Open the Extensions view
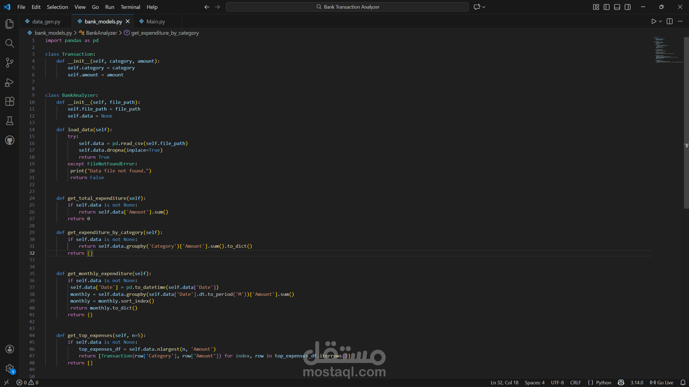This screenshot has height=387, width=689. 10,101
